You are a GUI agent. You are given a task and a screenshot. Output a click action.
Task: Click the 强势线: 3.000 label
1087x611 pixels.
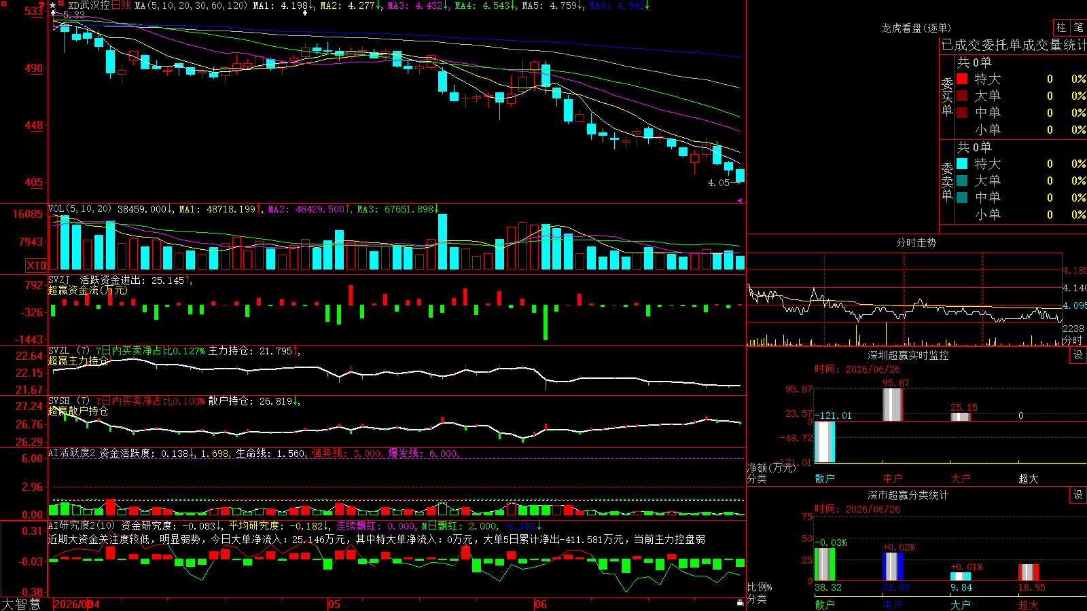pos(347,453)
